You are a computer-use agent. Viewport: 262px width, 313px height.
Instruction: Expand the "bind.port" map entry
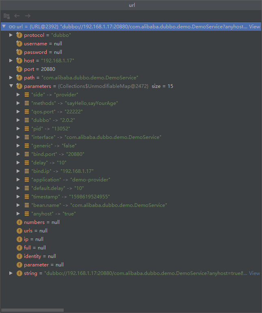pos(18,154)
